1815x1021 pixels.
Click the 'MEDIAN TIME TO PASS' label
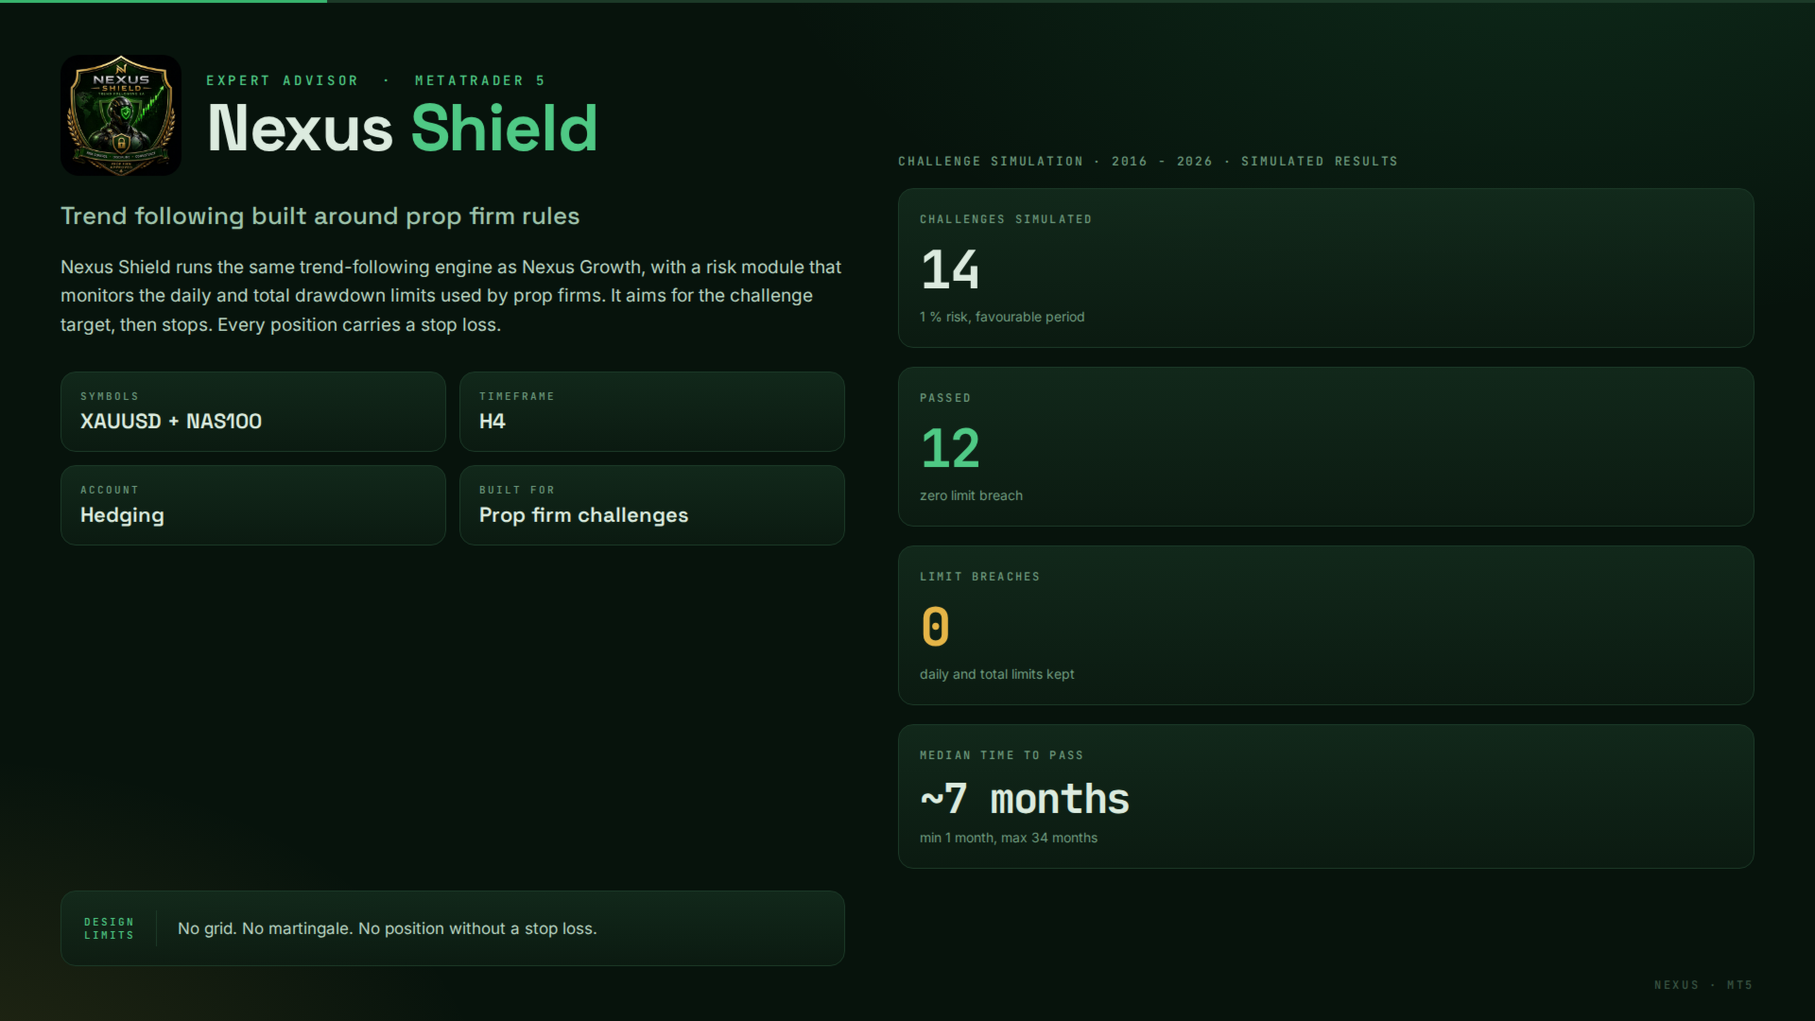(1001, 755)
